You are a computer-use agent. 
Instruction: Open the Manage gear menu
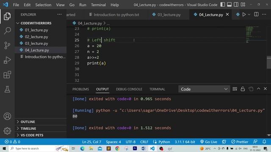[x=7, y=131]
